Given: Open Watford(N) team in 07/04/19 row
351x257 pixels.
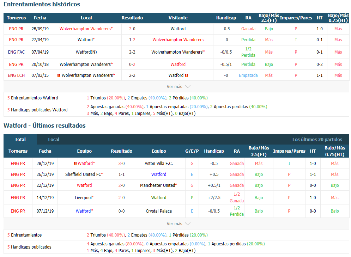Looking at the screenshot, I should (x=86, y=52).
